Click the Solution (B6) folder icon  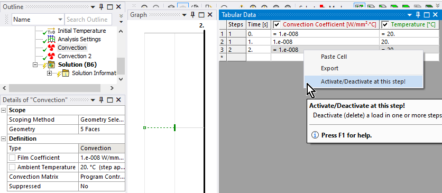[x=51, y=65]
